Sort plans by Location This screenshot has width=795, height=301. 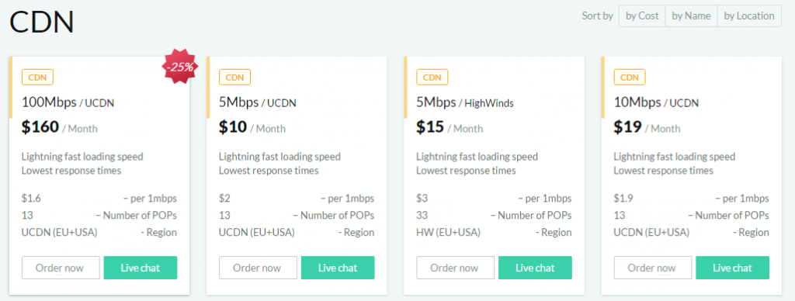749,16
